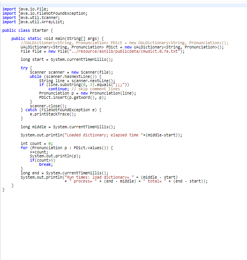Click the UALDictionary PDict declaration line
247x260 pixels.
pos(122,47)
